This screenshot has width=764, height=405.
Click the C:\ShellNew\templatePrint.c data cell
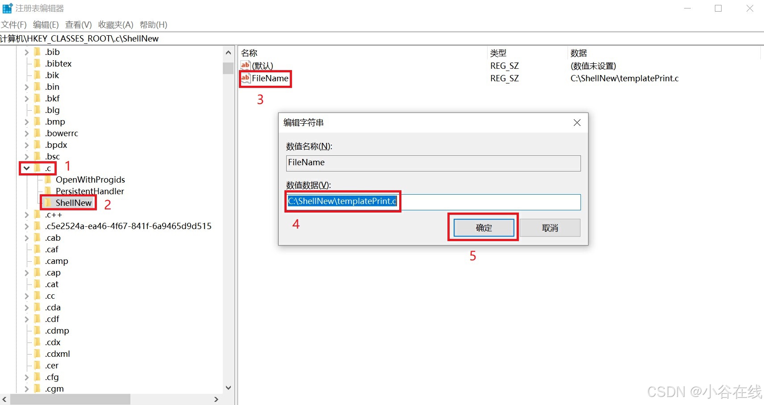[624, 78]
